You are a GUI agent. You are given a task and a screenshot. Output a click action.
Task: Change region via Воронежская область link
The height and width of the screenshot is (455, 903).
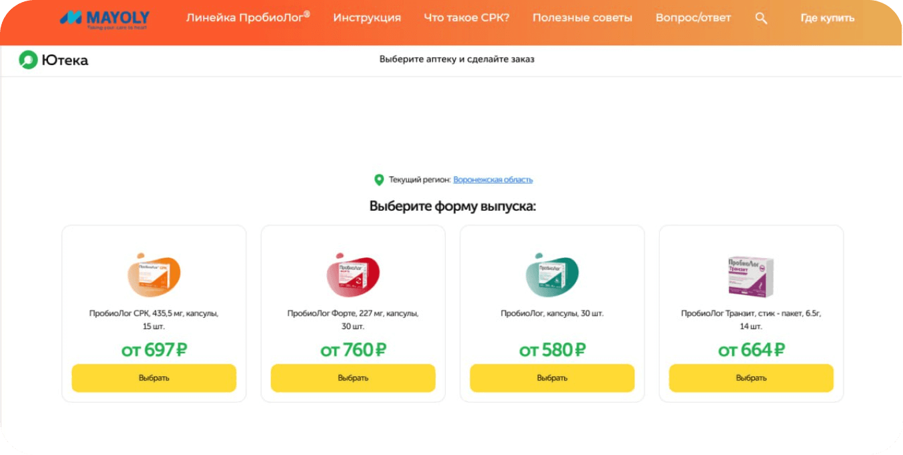pyautogui.click(x=493, y=180)
